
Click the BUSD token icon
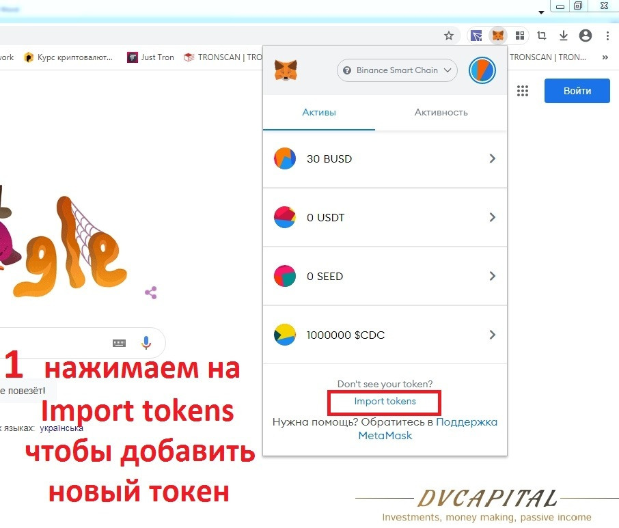285,158
